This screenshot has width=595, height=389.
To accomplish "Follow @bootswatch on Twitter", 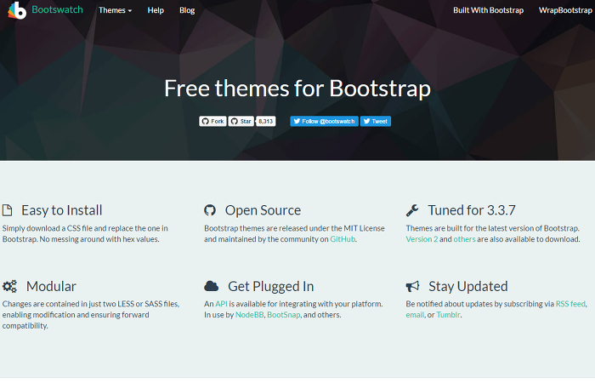I will (x=324, y=121).
